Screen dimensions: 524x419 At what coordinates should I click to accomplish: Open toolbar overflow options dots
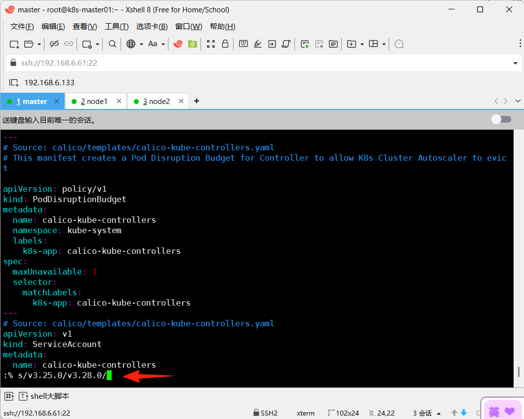tap(520, 43)
